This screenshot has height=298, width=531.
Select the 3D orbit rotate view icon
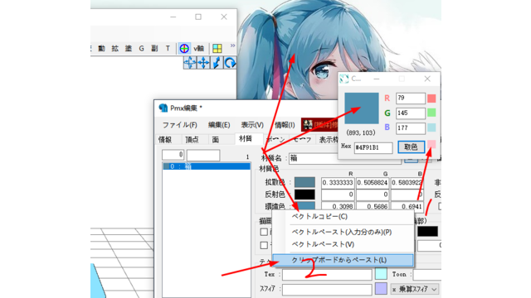190,63
